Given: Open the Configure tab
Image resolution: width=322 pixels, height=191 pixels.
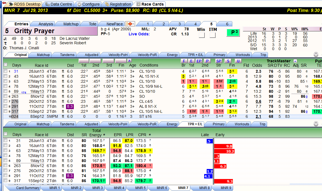Looking at the screenshot, I should click(89, 4).
